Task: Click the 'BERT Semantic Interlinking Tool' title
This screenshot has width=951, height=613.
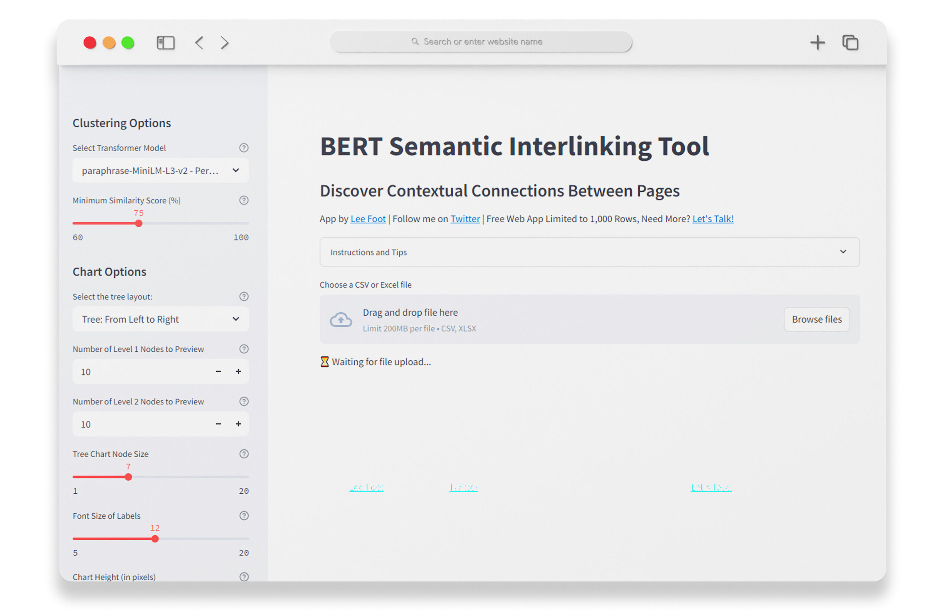Action: coord(514,146)
